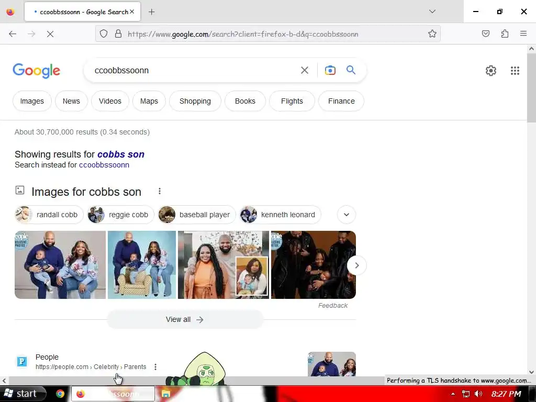Image resolution: width=536 pixels, height=402 pixels.
Task: Select Firefox window in taskbar
Action: 113,394
